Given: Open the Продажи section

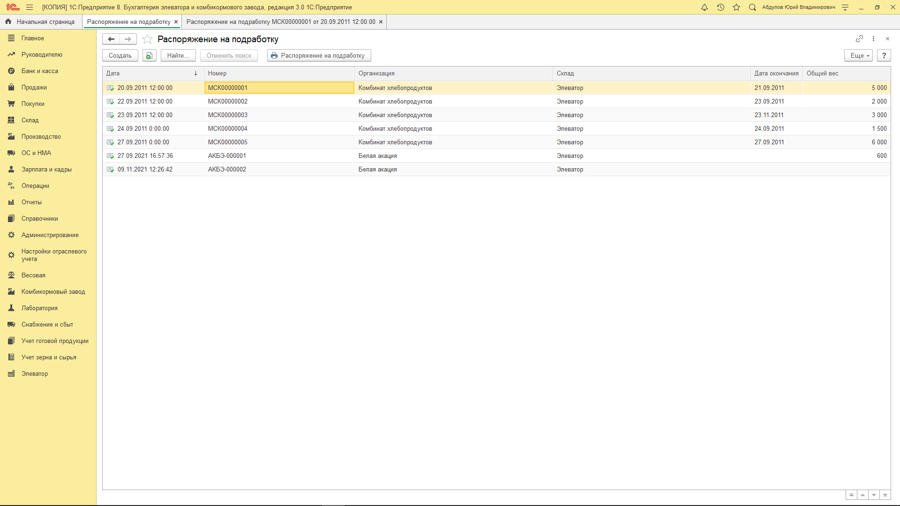Looking at the screenshot, I should (x=48, y=88).
